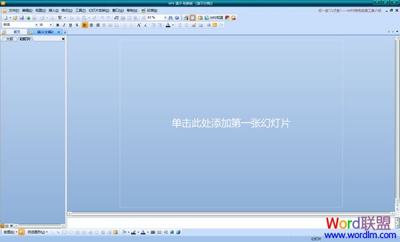Open the 帮助 (Help) menu

click(x=132, y=11)
